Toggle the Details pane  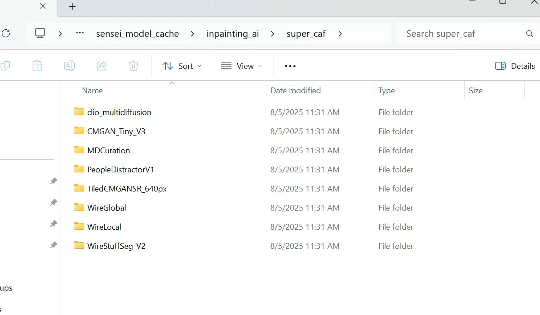tap(515, 66)
